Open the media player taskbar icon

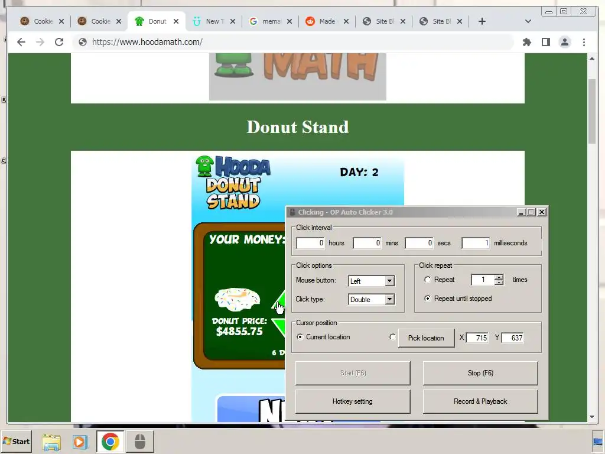[80, 441]
